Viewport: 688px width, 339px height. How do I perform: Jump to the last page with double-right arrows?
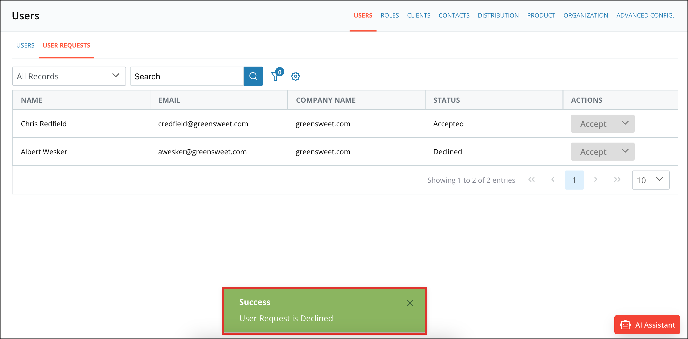tap(617, 180)
